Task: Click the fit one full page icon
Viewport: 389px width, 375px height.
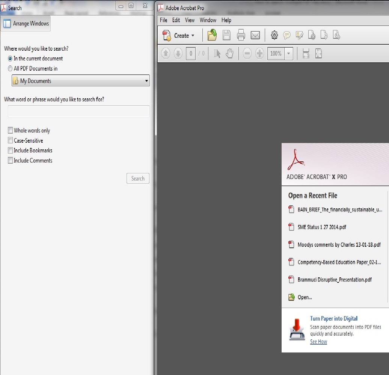Action: pos(318,54)
